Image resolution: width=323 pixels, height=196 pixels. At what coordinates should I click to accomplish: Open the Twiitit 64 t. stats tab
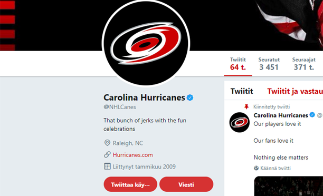click(x=238, y=64)
